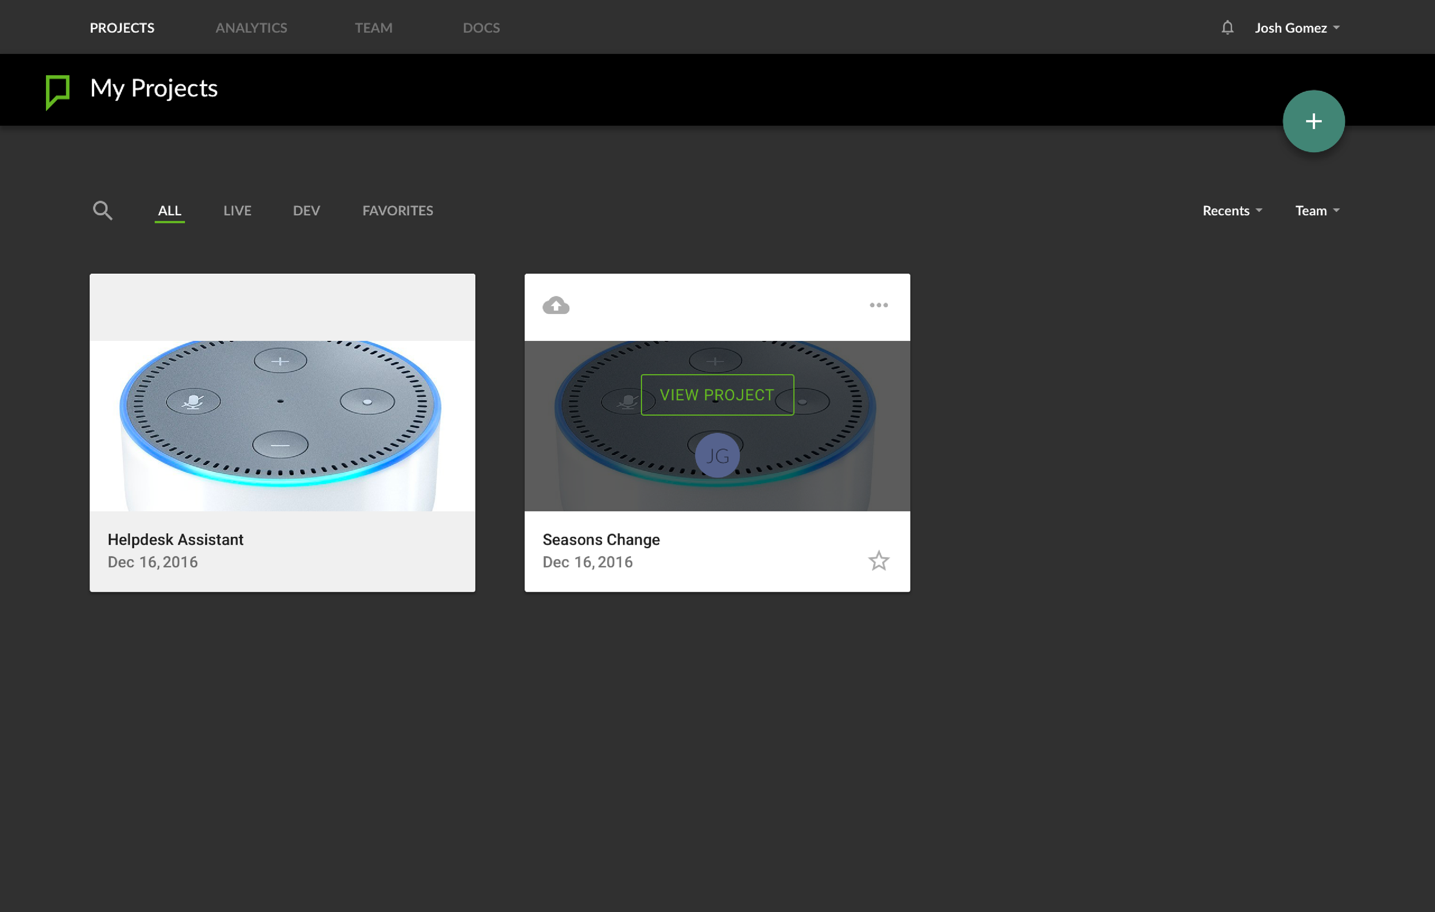Open the Team nav item
This screenshot has height=912, width=1435.
[x=373, y=28]
